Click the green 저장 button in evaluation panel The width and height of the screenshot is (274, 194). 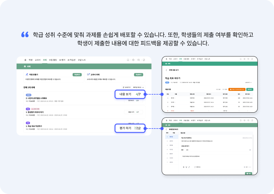tap(249, 173)
